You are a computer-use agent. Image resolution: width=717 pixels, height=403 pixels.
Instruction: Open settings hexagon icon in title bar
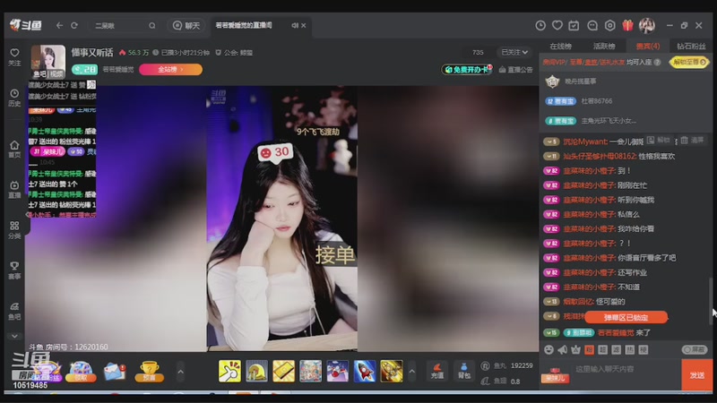[x=609, y=26]
